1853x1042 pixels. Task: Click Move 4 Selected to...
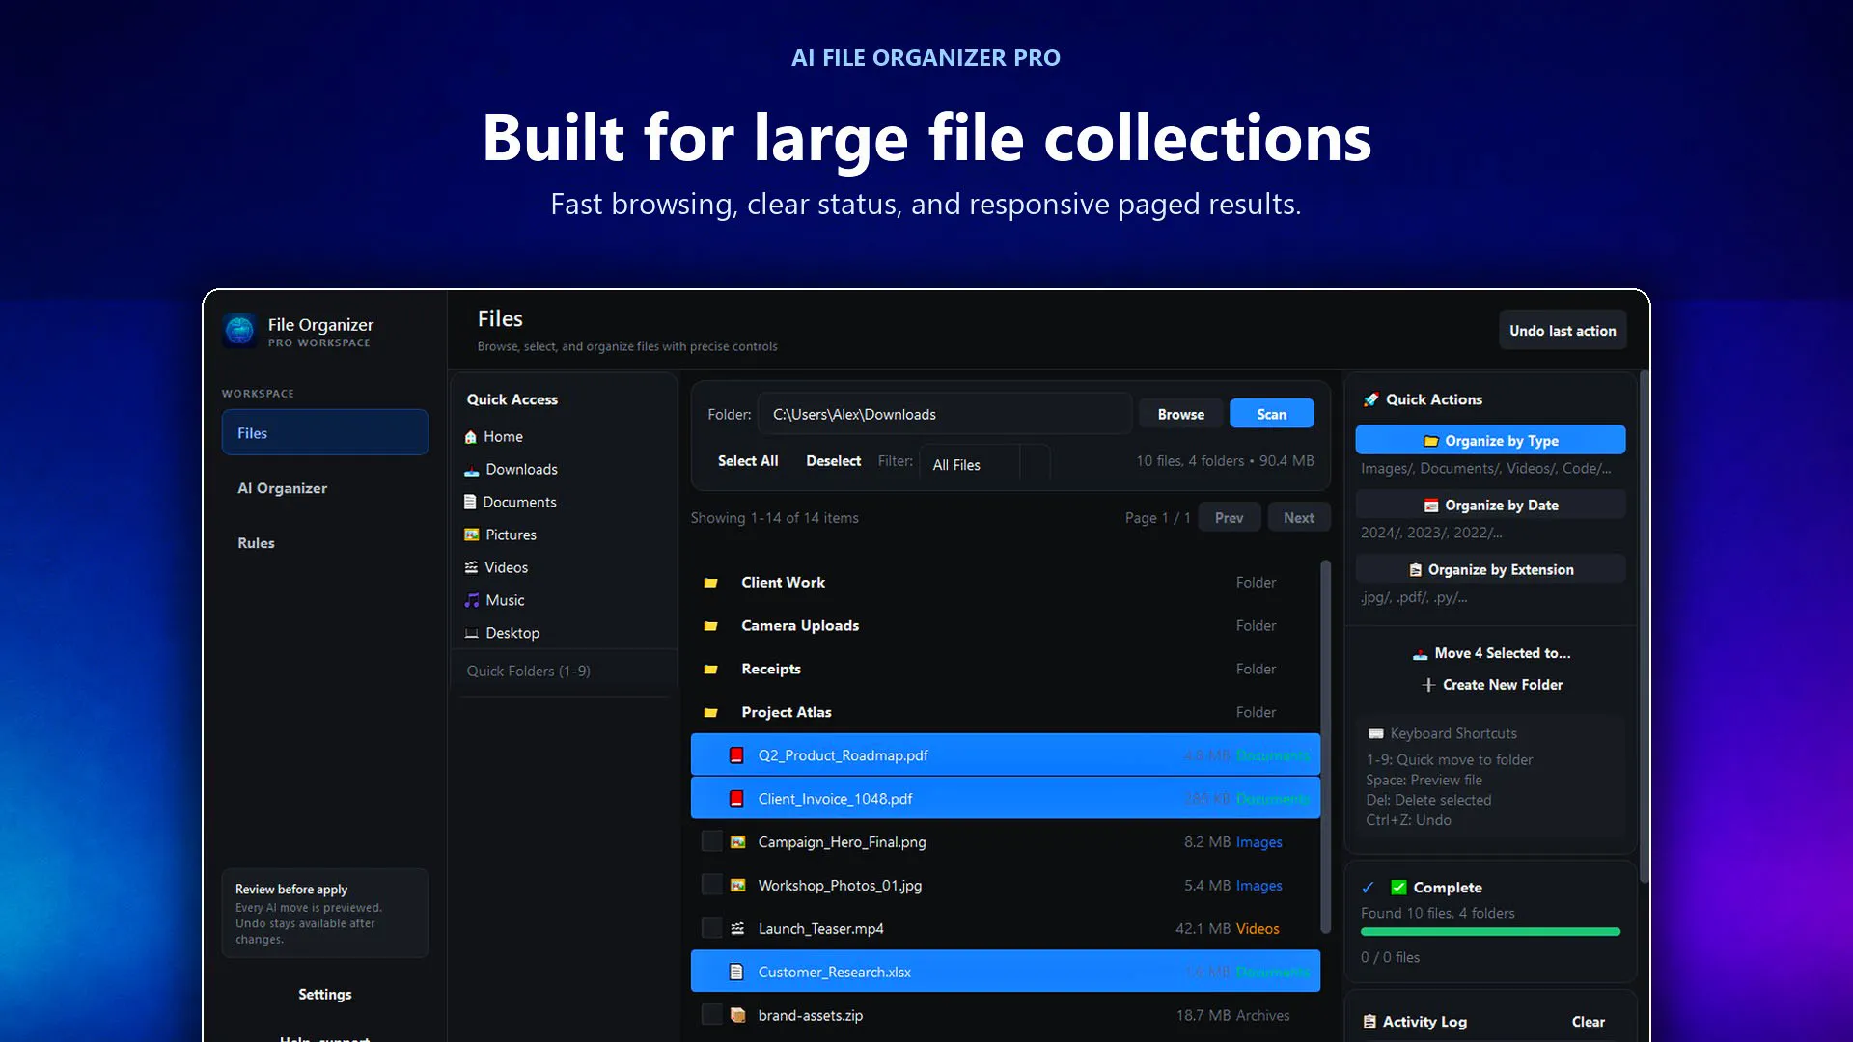1490,653
